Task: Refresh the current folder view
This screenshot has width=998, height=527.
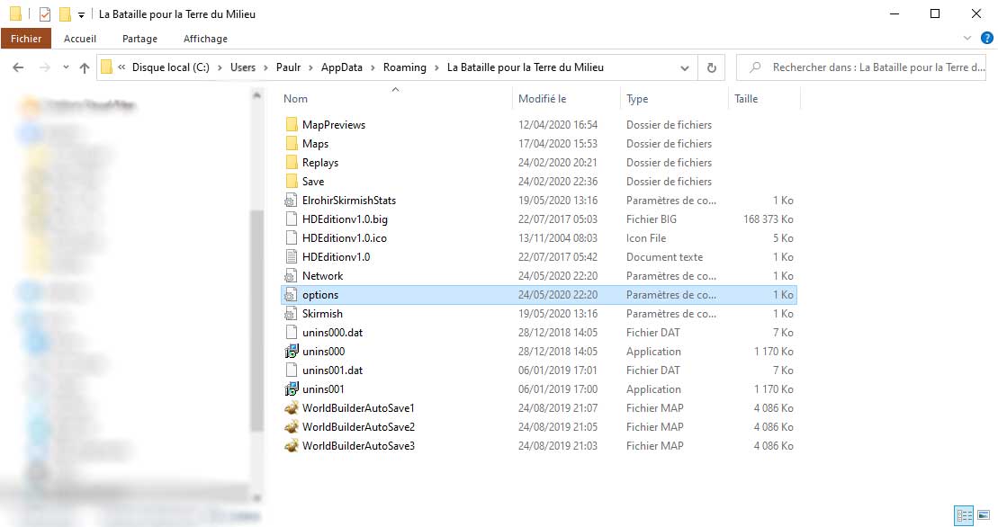Action: click(x=712, y=67)
